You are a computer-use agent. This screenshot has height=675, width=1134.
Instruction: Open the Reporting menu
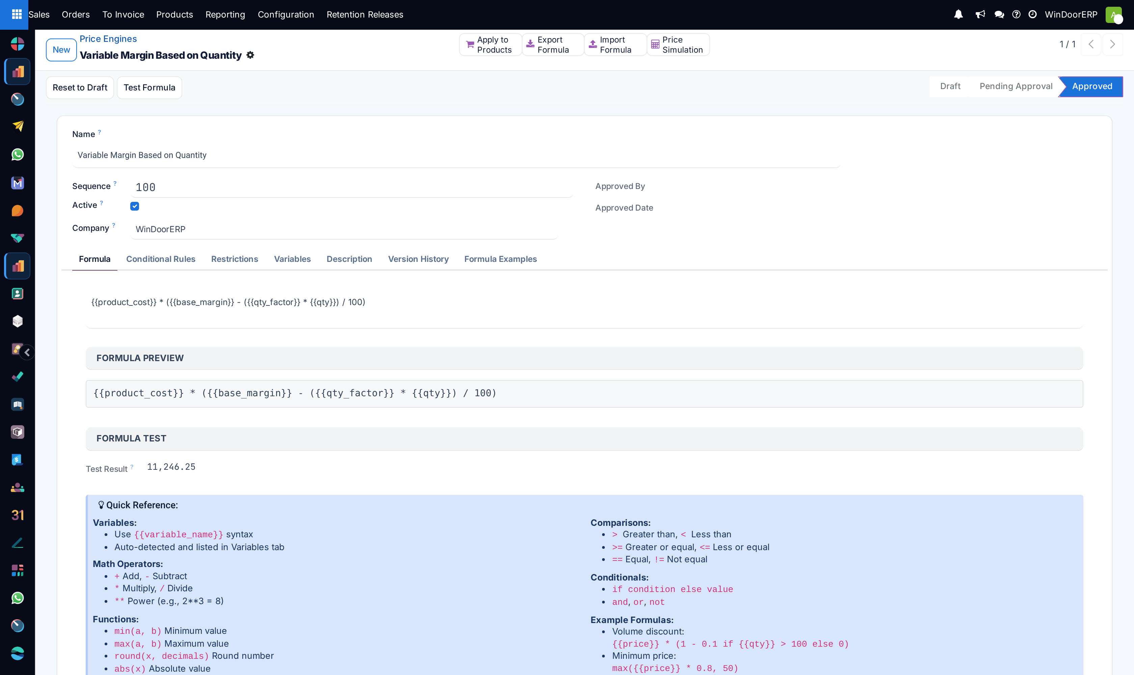(225, 15)
